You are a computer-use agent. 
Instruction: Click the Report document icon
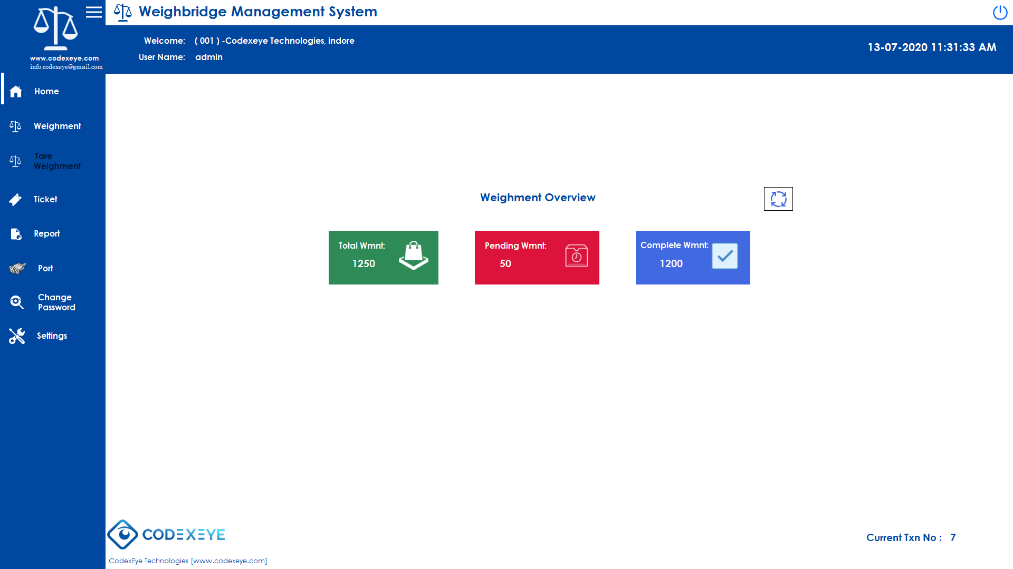(x=16, y=234)
